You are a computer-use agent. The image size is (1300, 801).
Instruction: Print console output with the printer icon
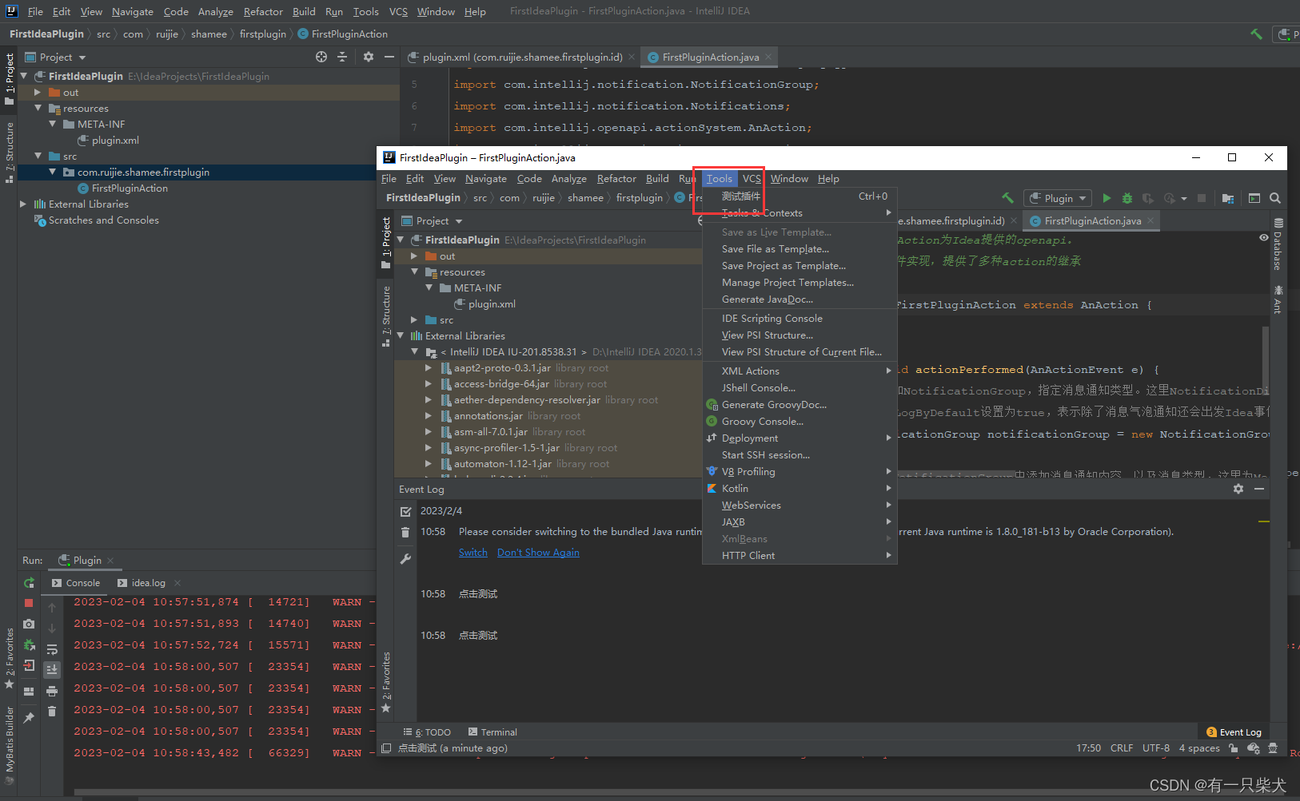coord(52,691)
